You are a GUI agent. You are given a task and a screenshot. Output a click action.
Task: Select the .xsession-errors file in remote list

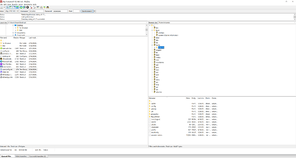(x=183, y=135)
